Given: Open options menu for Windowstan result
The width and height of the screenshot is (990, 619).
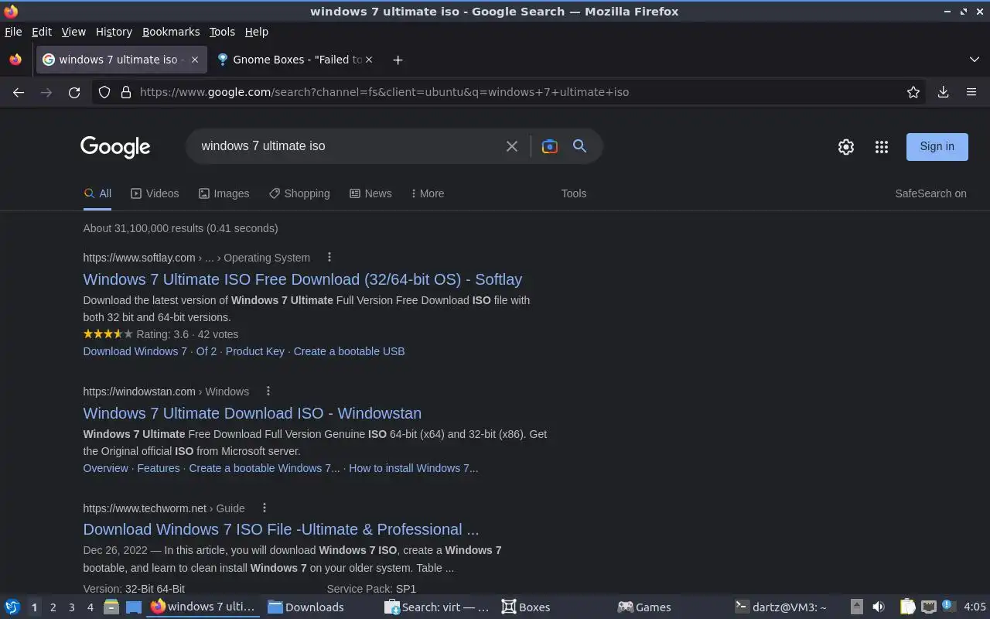Looking at the screenshot, I should 268,391.
